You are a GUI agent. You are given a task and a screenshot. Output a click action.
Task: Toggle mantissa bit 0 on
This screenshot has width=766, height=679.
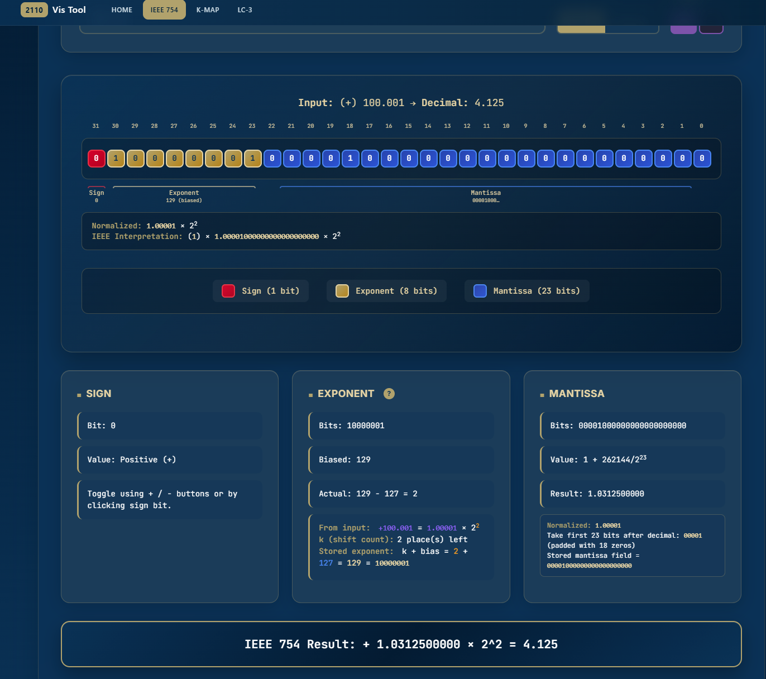coord(702,158)
